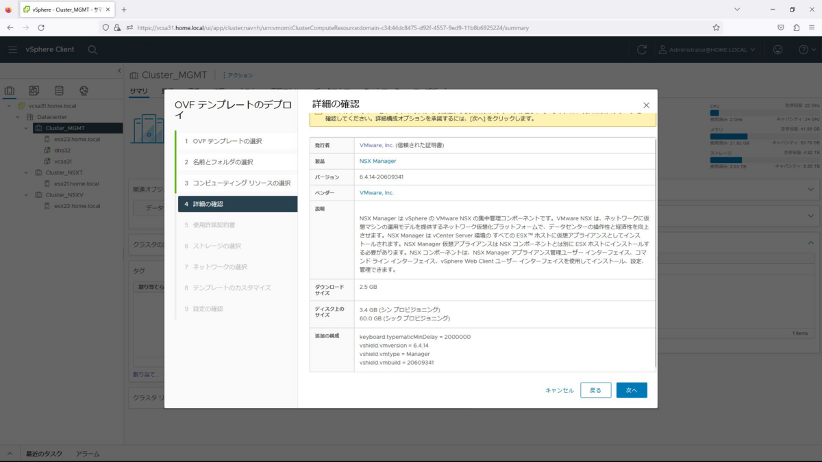
Task: Click キャンセル to cancel the wizard
Action: pos(560,390)
